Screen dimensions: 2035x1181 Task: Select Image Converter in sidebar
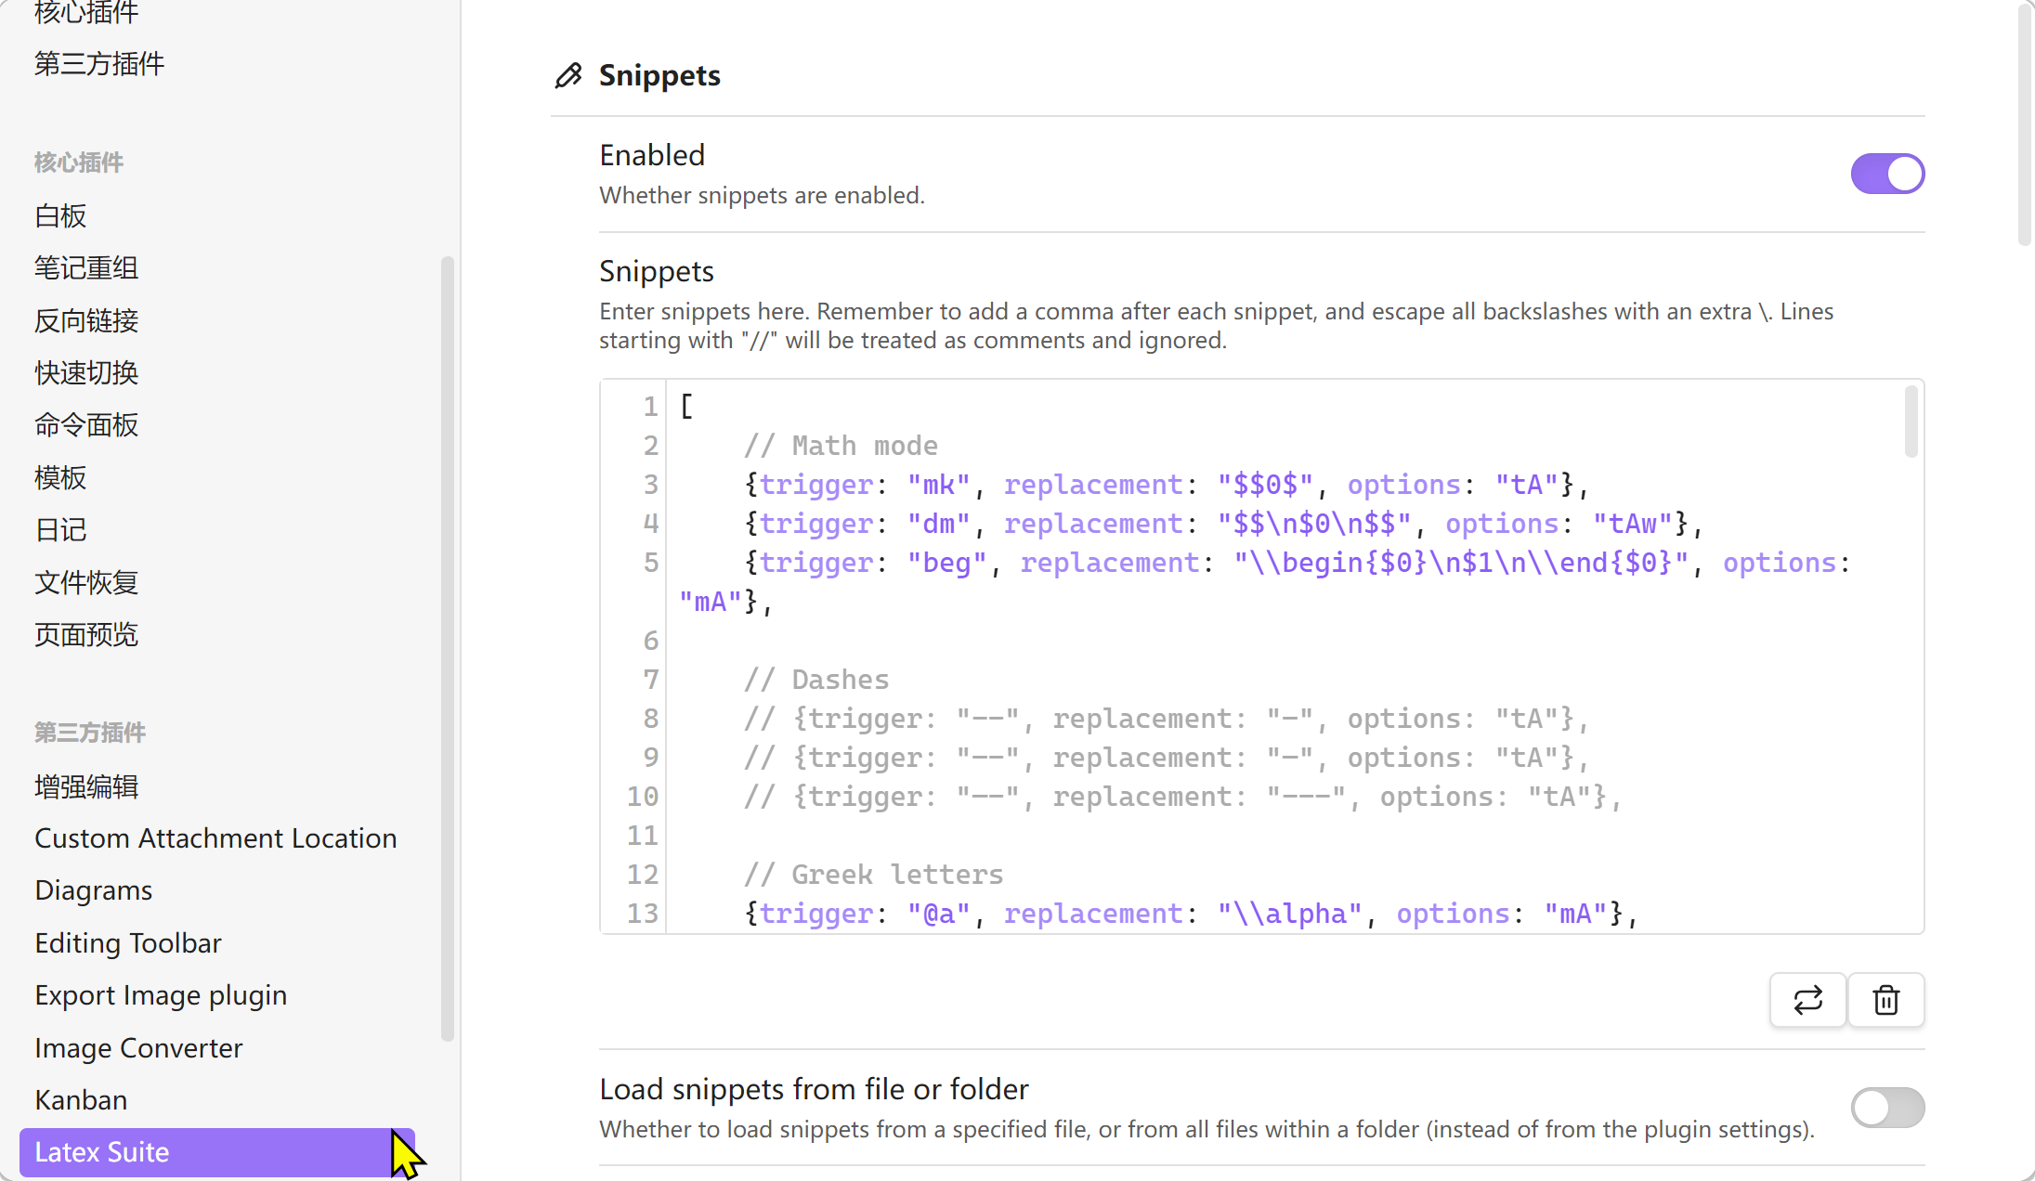[138, 1048]
